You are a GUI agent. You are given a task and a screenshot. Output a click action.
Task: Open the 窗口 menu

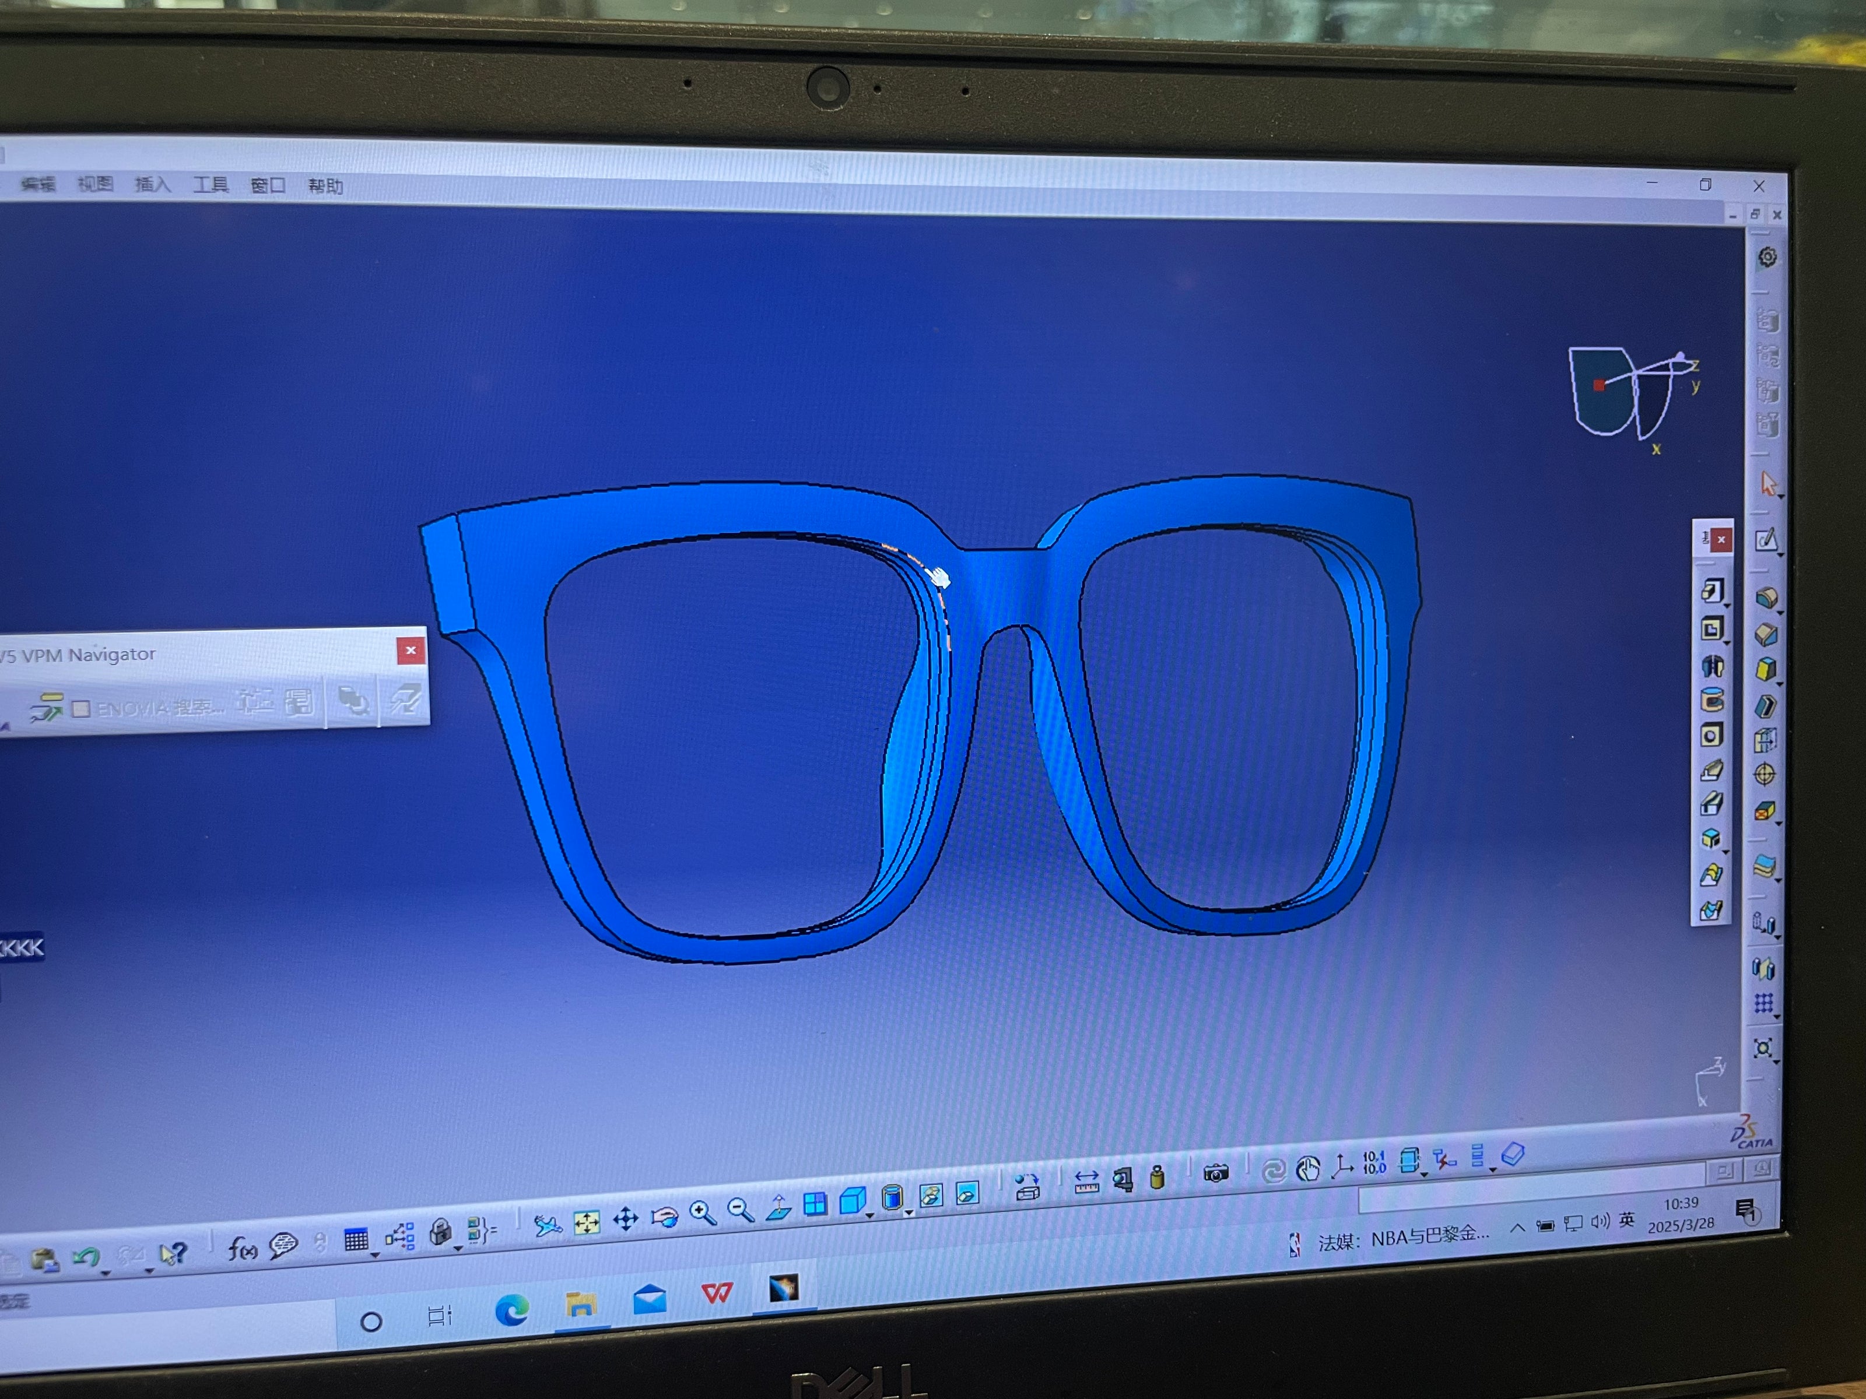[268, 185]
